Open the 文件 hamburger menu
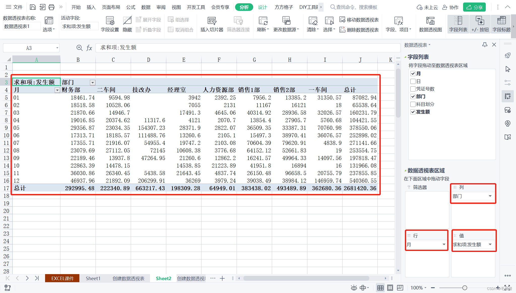The height and width of the screenshot is (293, 516). 14,7
